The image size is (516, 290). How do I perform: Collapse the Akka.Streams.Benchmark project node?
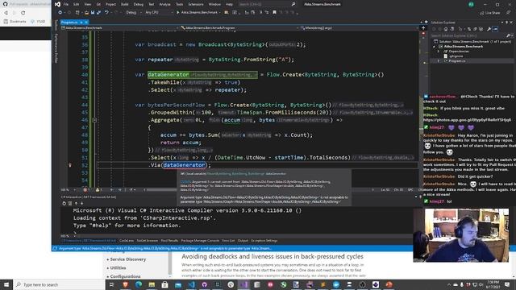click(434, 47)
